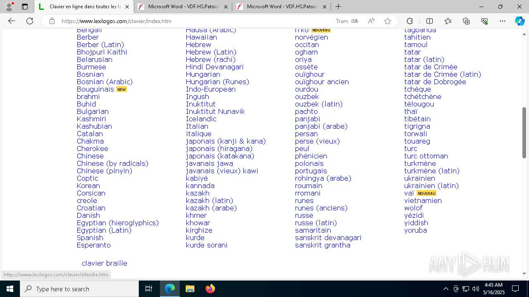Image resolution: width=529 pixels, height=297 pixels.
Task: Open the Collections icon
Action: pyautogui.click(x=466, y=21)
